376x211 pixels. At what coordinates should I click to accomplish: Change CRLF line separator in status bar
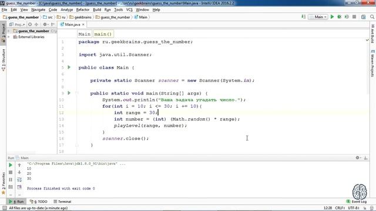coord(340,208)
